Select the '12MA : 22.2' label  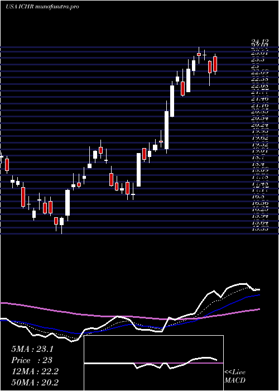[x=35, y=371]
